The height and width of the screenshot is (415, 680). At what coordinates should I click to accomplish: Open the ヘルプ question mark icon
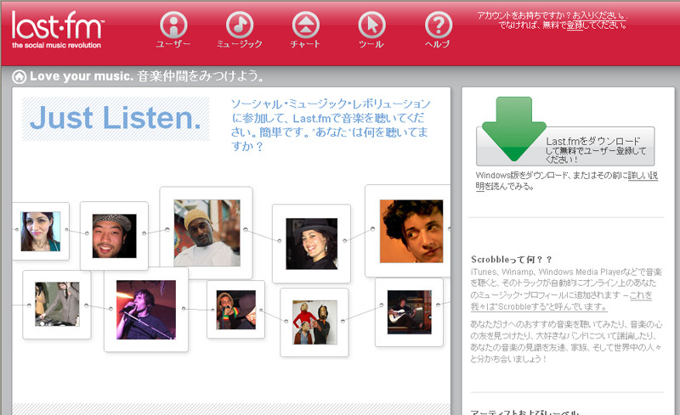438,25
